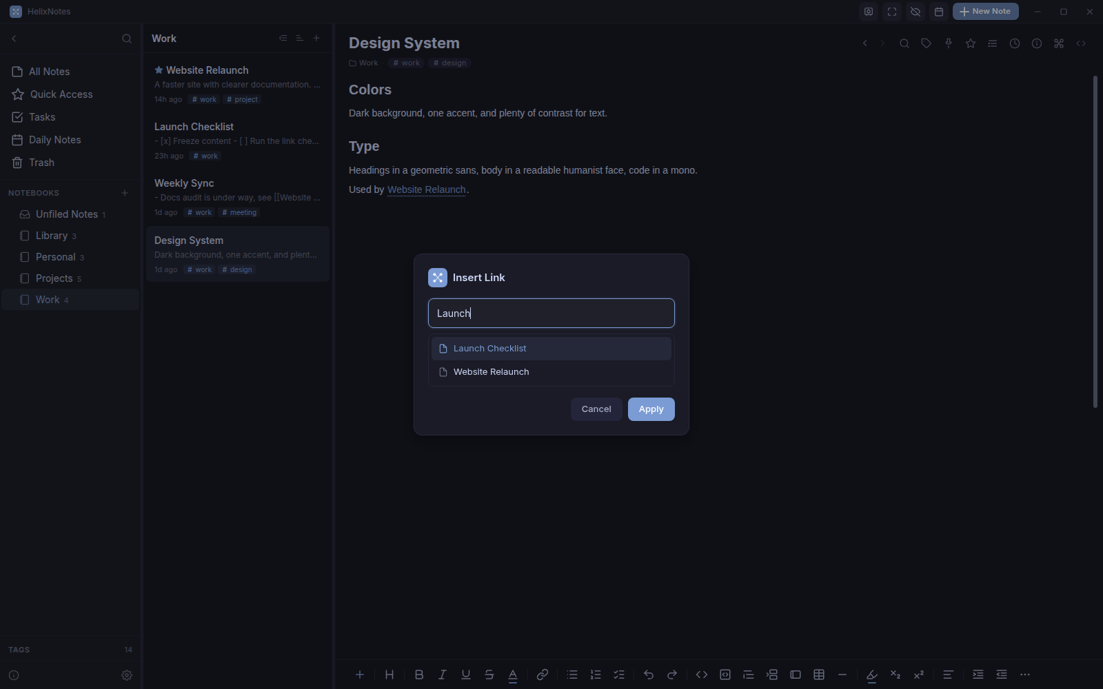Follow the Website Relaunch link in note body

427,189
